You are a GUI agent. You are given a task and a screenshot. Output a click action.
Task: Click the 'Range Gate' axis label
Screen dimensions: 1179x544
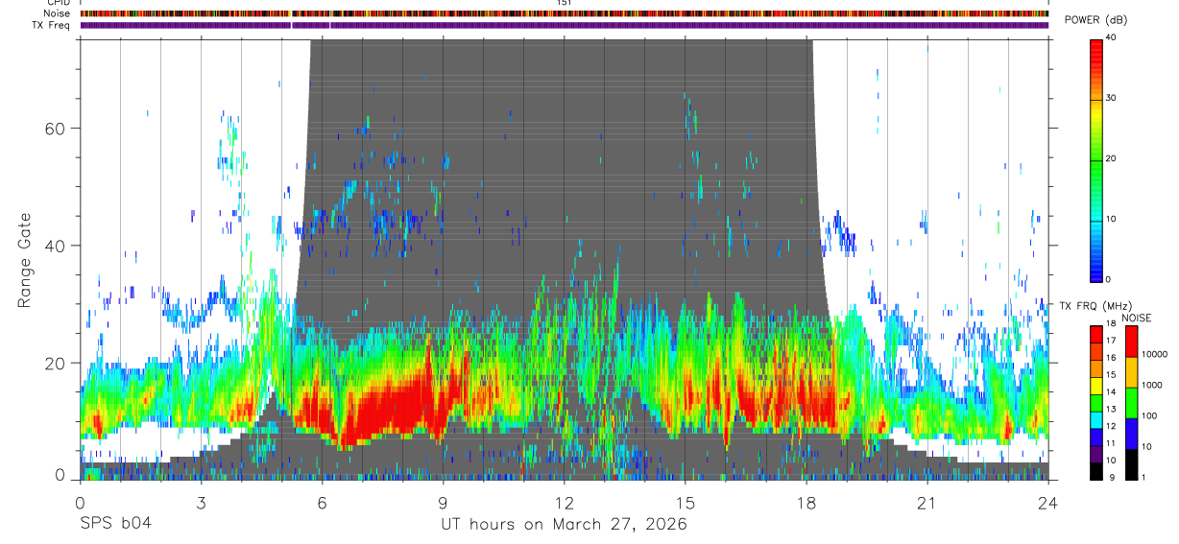coord(26,261)
